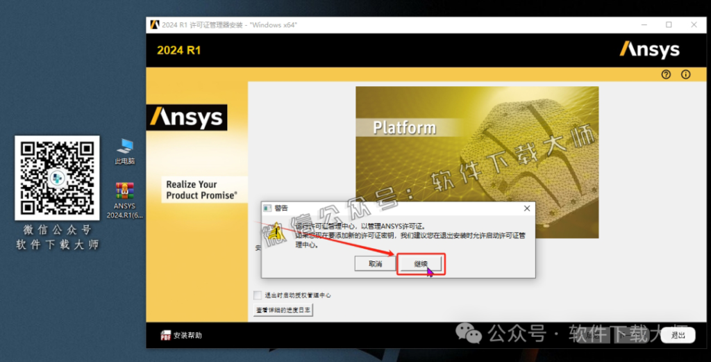Viewport: 711px width, 362px height.
Task: Click the Ansys logo on the sidebar
Action: click(186, 117)
